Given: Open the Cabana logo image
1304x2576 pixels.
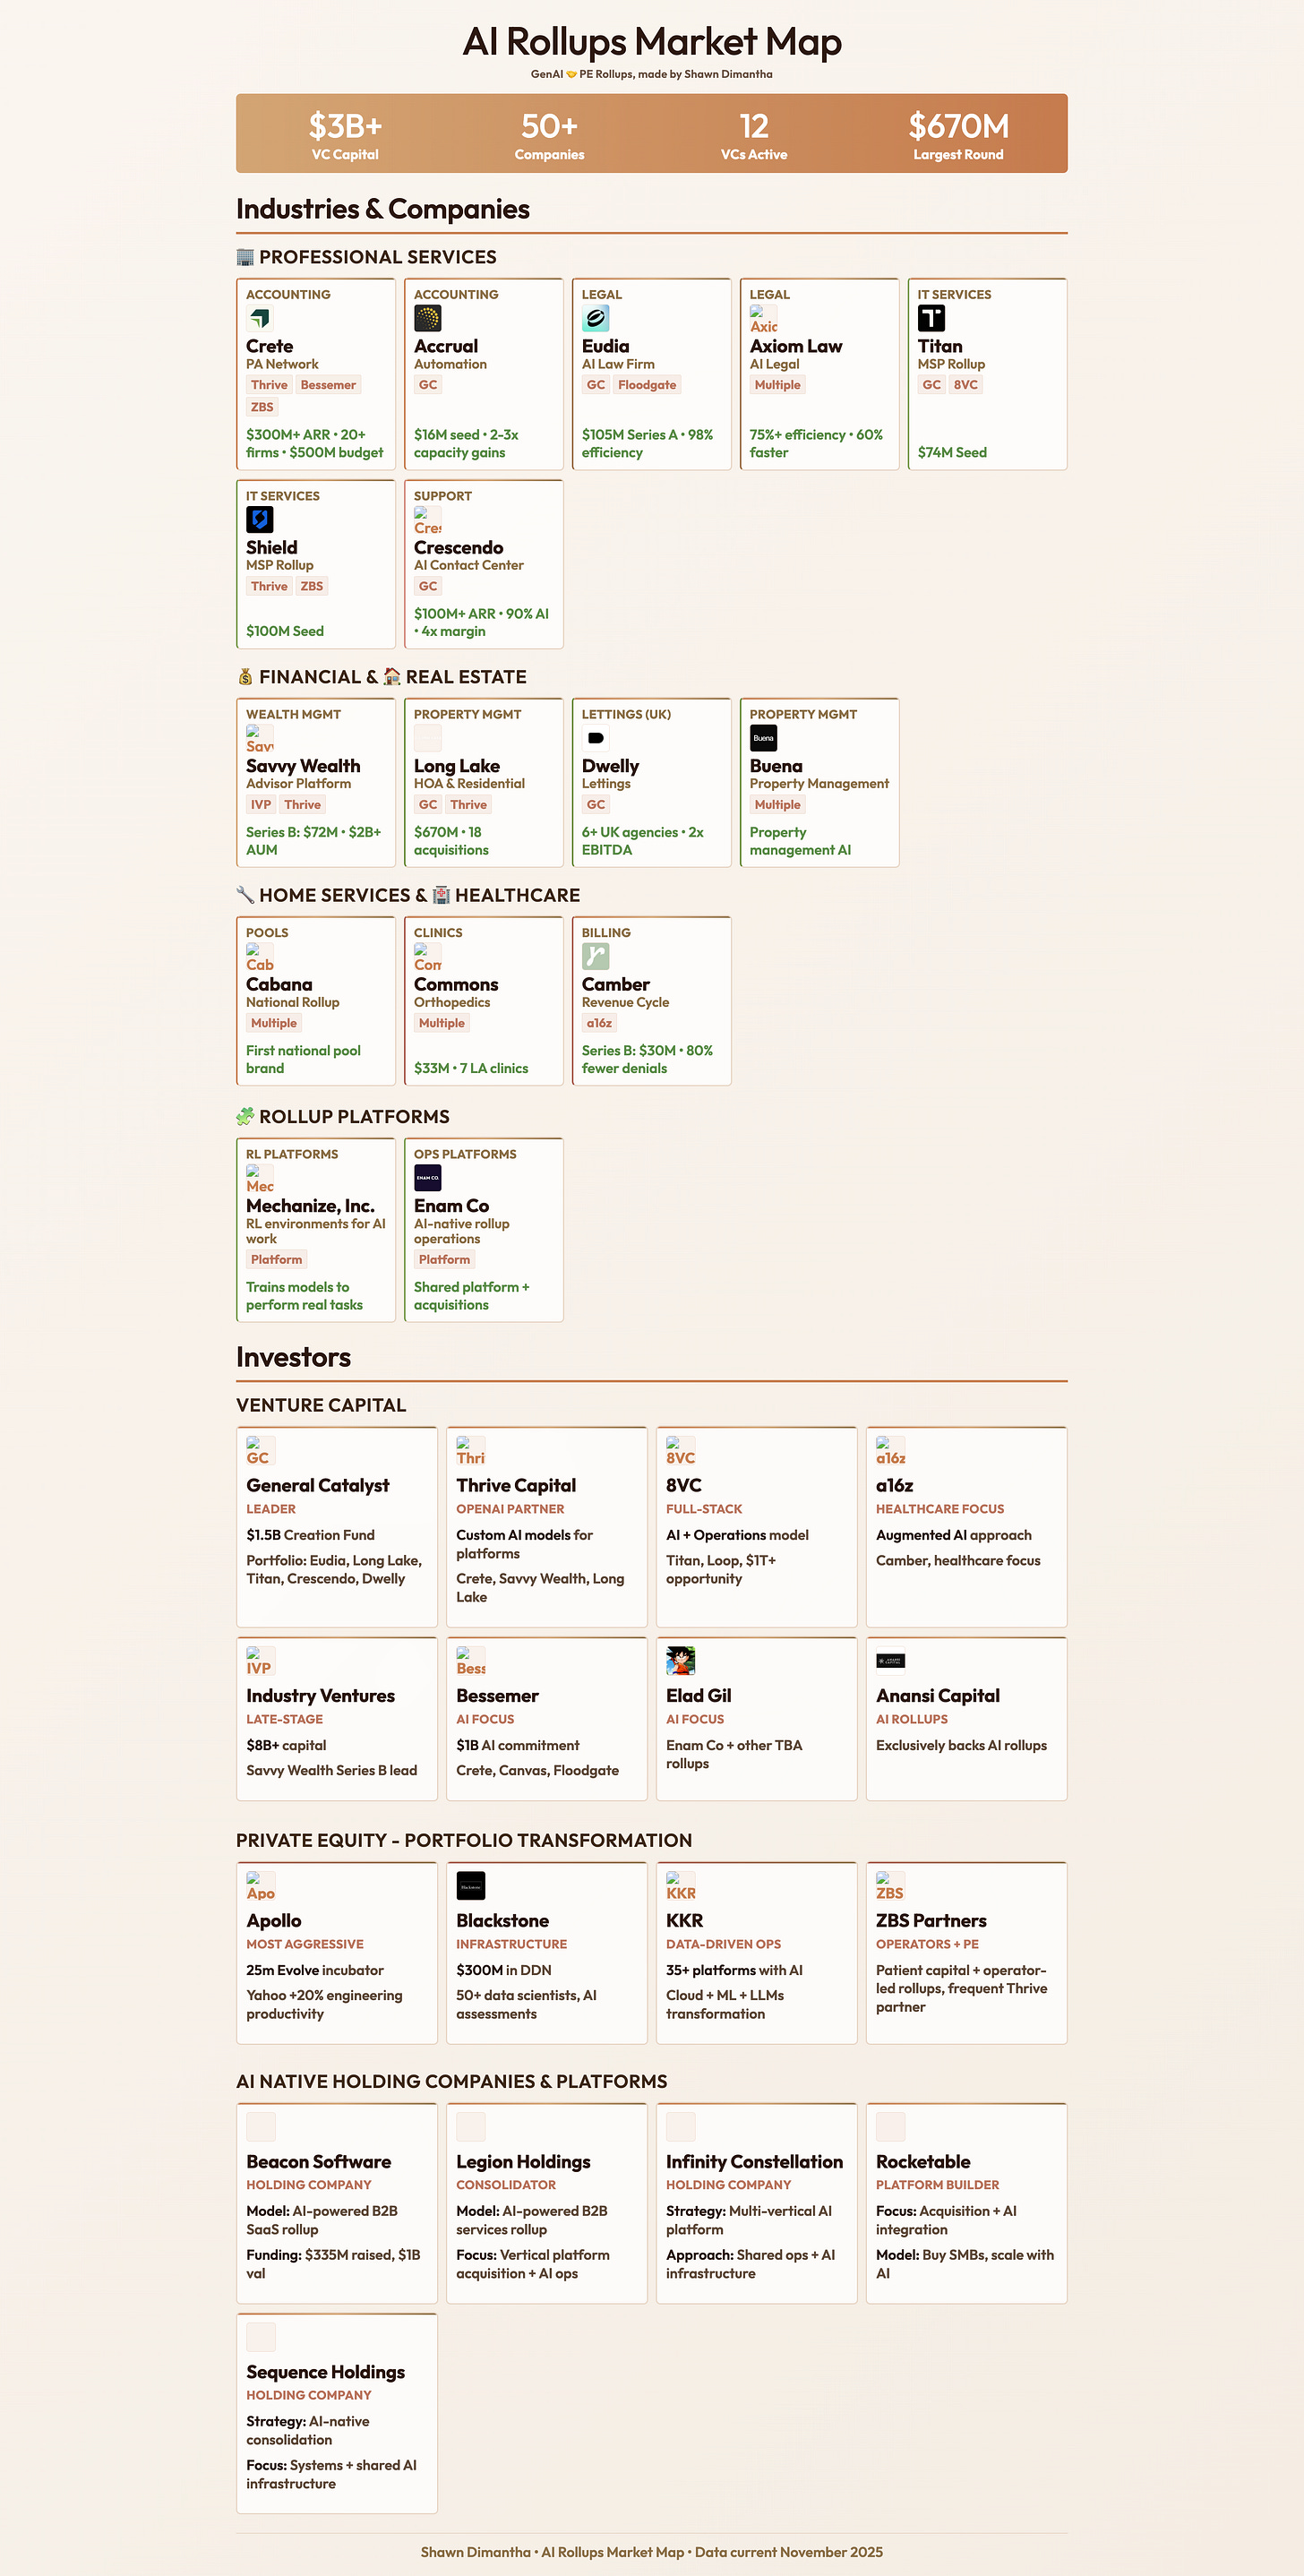Looking at the screenshot, I should point(260,956).
